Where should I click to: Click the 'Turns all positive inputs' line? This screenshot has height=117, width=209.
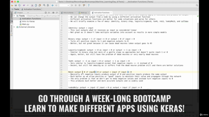click(98, 41)
